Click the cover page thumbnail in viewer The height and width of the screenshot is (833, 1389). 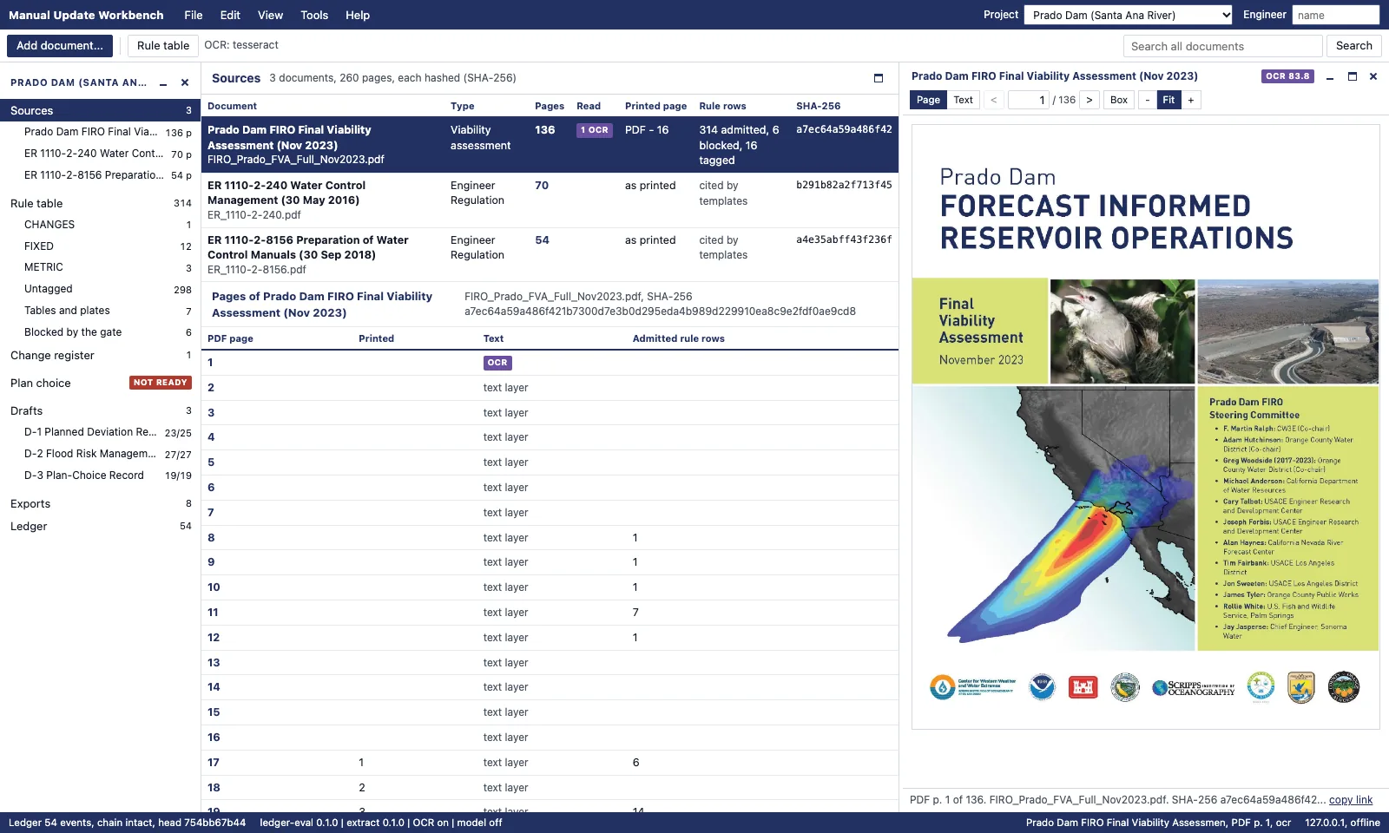coord(1145,427)
